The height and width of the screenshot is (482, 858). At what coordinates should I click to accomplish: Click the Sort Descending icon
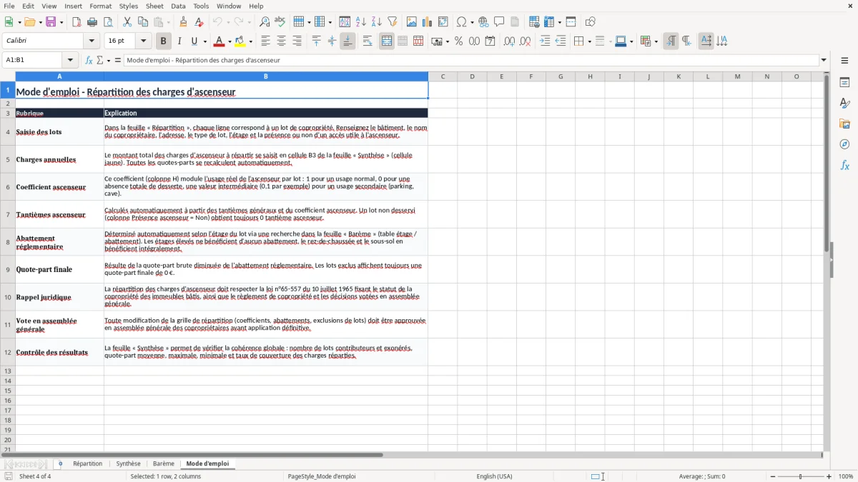point(377,22)
